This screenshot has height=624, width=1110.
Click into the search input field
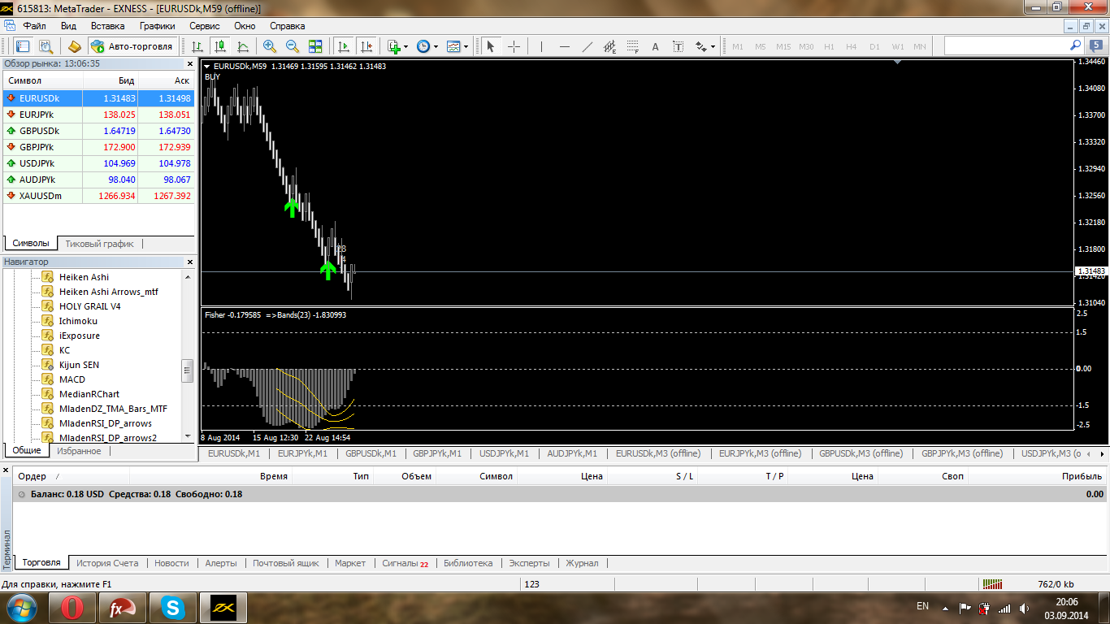pyautogui.click(x=1006, y=45)
